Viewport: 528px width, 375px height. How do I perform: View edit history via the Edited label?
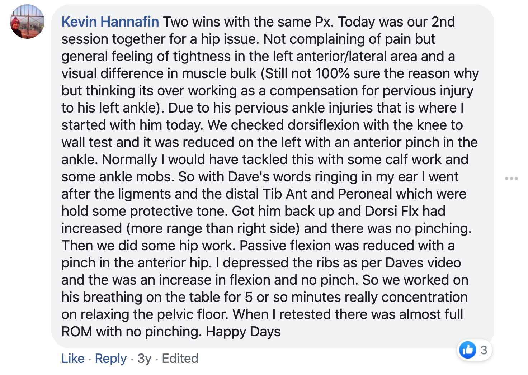(180, 358)
